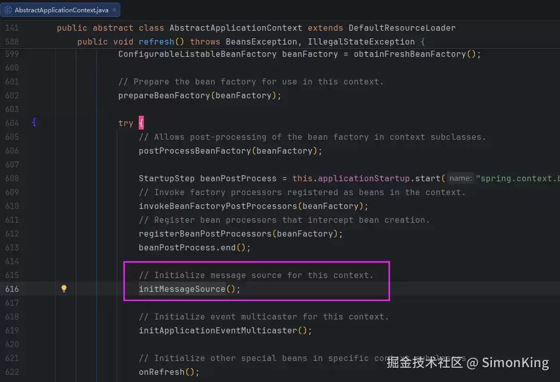The image size is (560, 382).
Task: Click postProcessBeanFactory(beanFactory) call
Action: coord(228,151)
